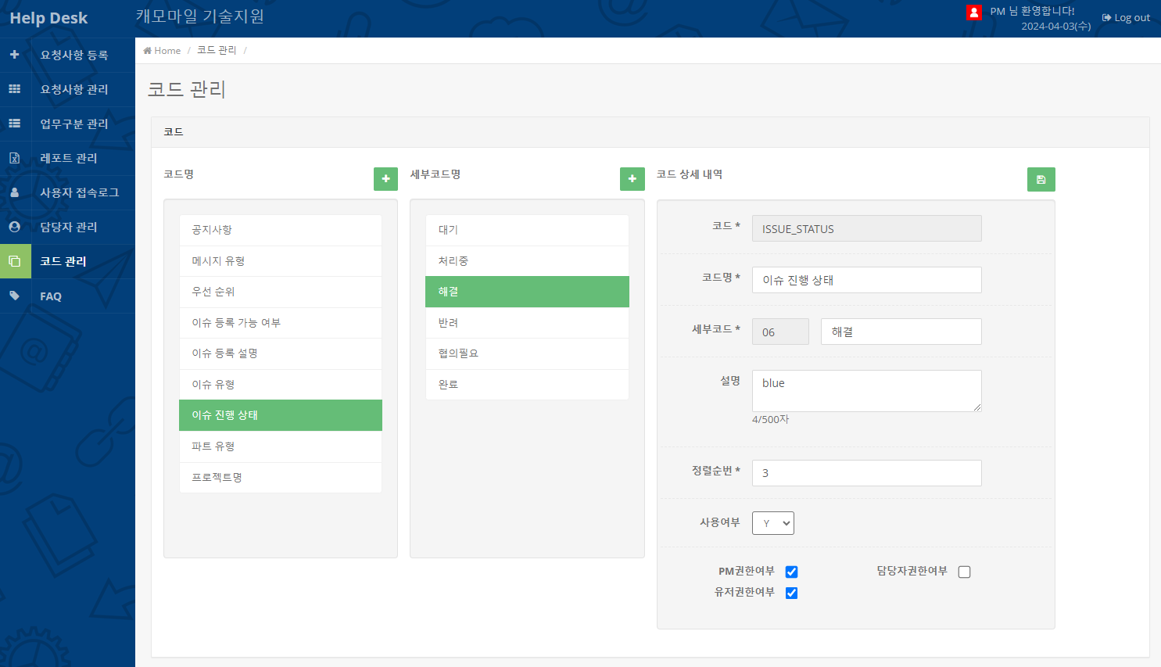Select 우선 순위 in the code name list

point(281,292)
